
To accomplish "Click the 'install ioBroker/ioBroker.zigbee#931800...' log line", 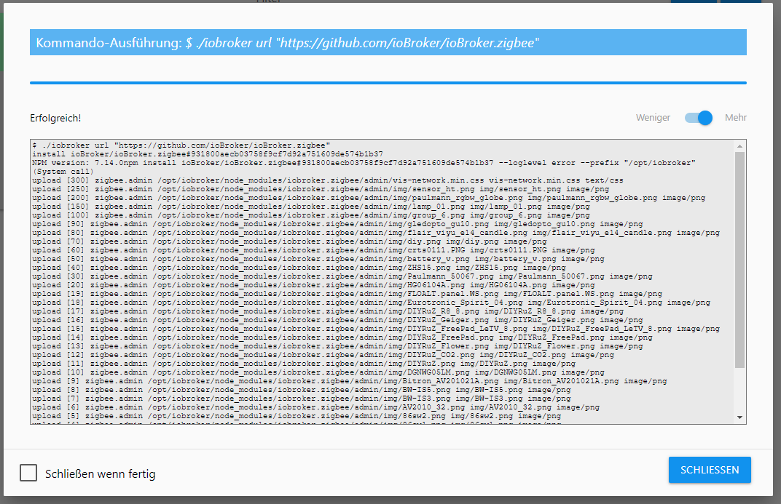I will click(208, 154).
